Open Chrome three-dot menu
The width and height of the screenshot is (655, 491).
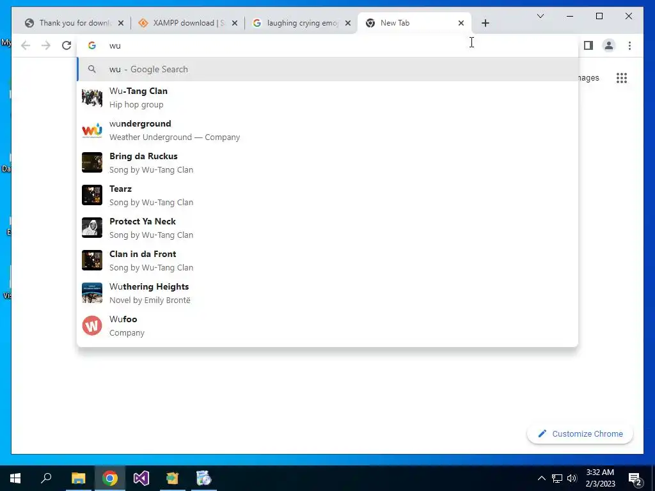point(629,45)
